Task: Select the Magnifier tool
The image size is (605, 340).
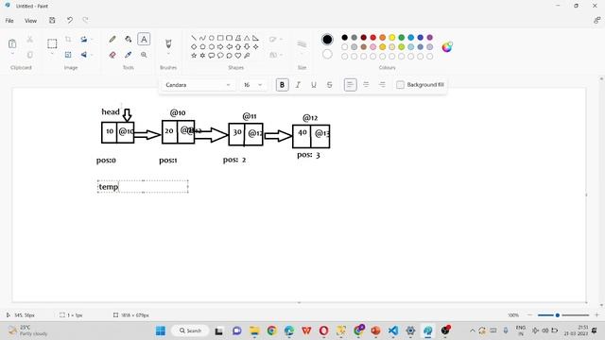Action: (x=144, y=55)
